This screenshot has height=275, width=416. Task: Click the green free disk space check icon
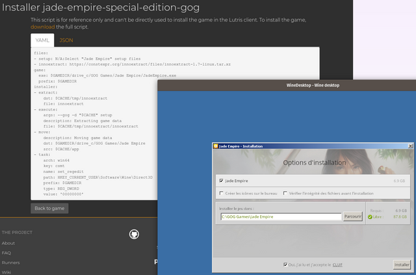(x=370, y=218)
